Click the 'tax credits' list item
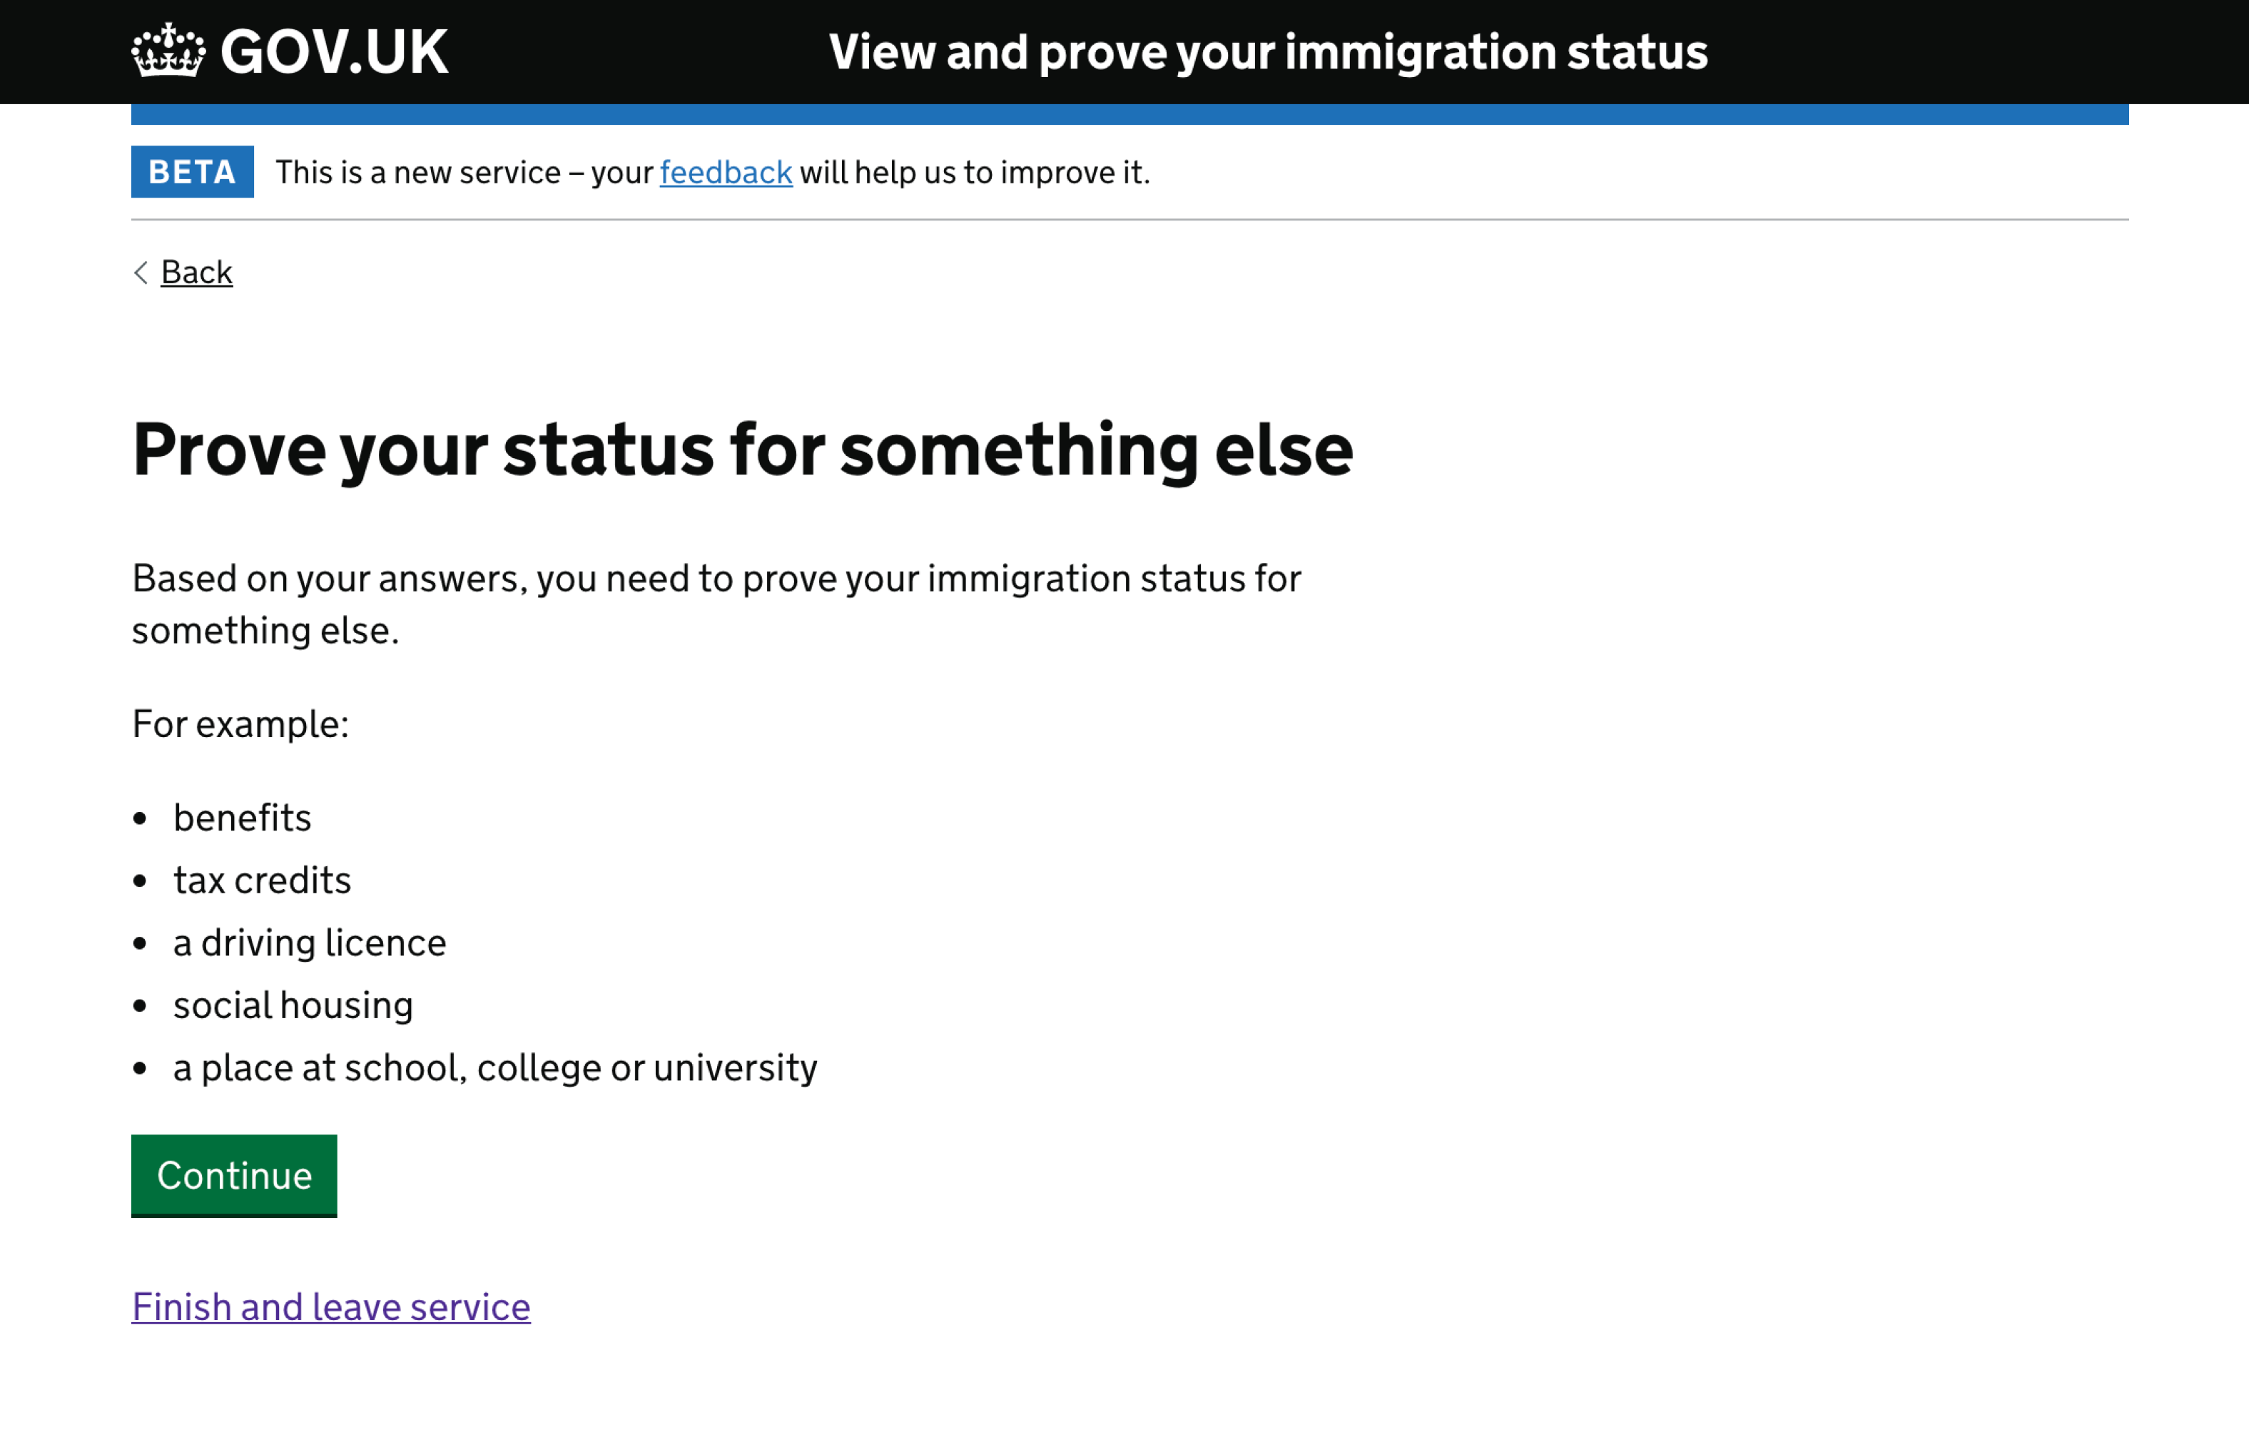The image size is (2249, 1432). coord(263,880)
